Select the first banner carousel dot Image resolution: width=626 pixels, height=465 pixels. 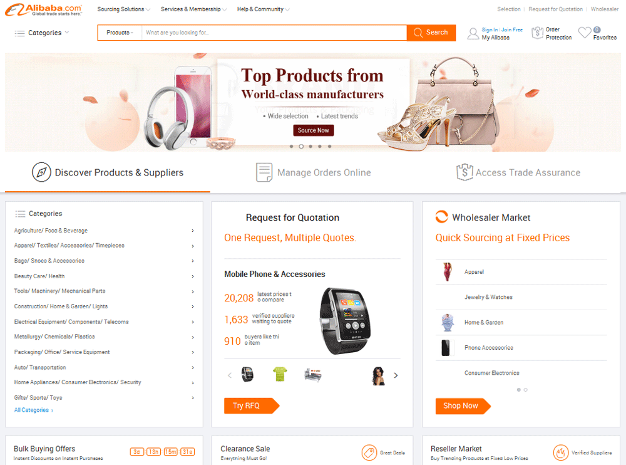pos(292,147)
